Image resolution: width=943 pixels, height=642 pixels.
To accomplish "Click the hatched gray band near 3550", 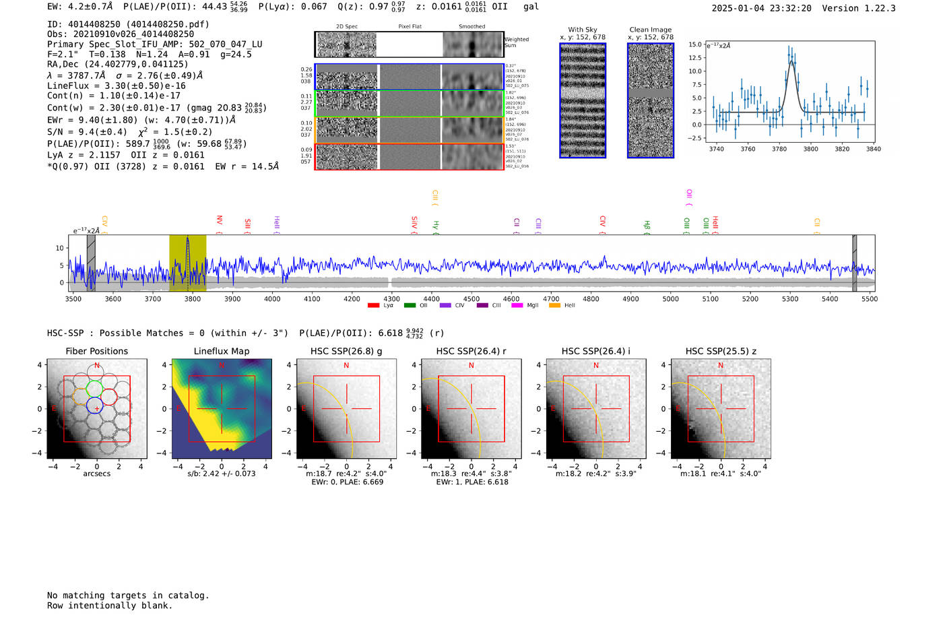I will point(91,263).
